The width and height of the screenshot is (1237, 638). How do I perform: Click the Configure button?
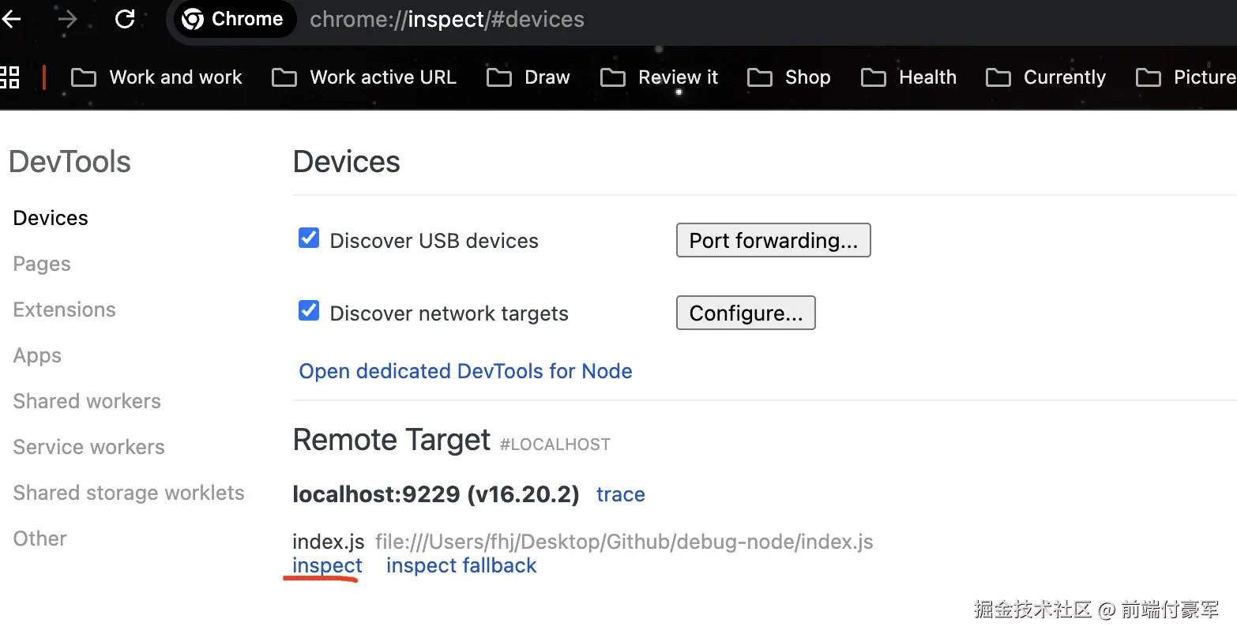746,313
